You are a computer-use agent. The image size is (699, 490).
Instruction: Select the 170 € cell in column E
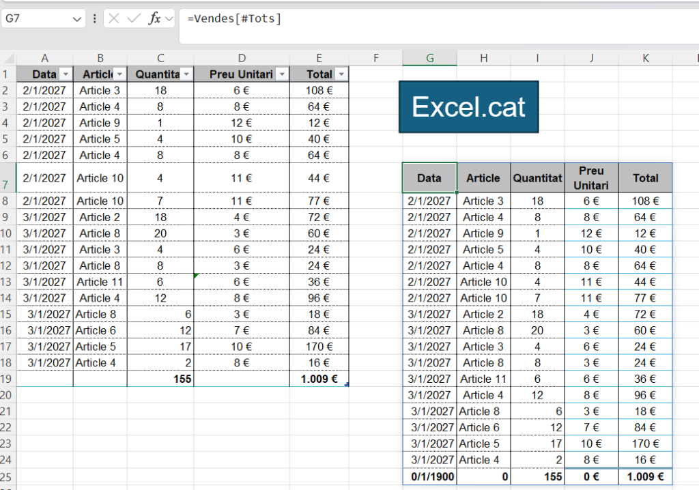[319, 347]
